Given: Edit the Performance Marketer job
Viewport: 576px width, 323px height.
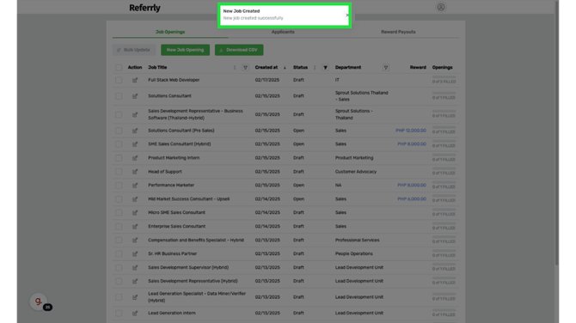Looking at the screenshot, I should click(135, 186).
